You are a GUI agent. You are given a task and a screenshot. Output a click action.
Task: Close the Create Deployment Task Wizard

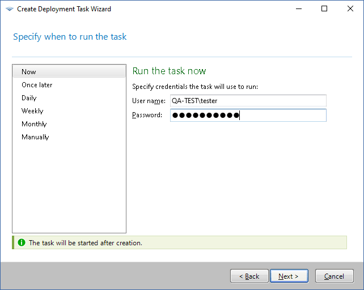point(350,9)
